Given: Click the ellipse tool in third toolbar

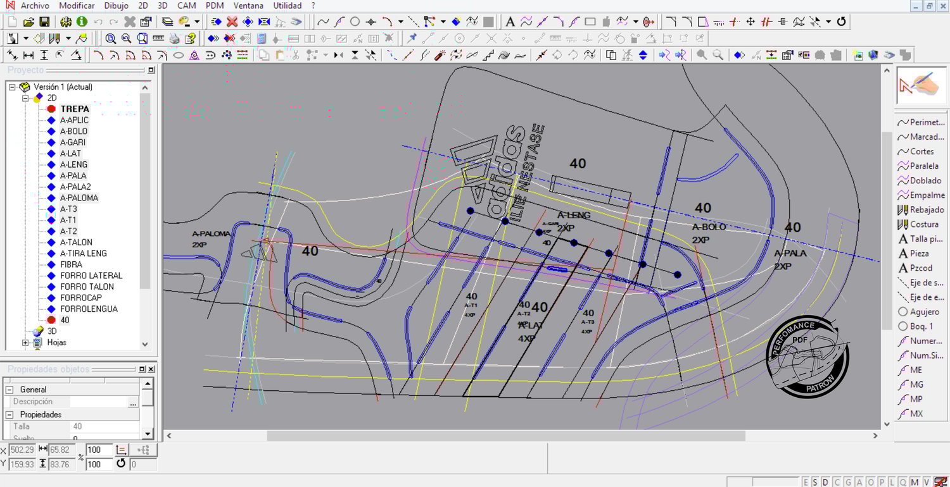Looking at the screenshot, I should (179, 56).
